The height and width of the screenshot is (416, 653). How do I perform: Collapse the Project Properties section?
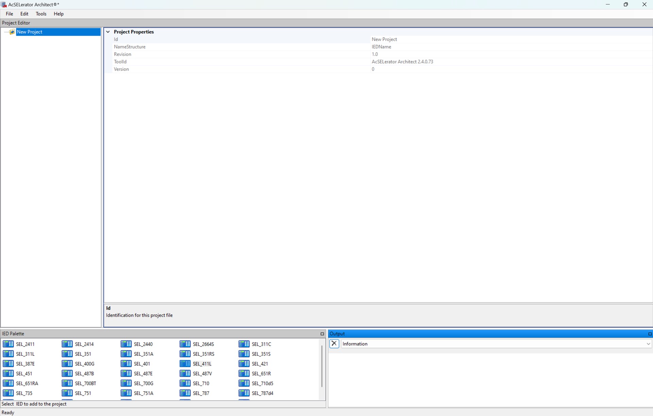(108, 32)
